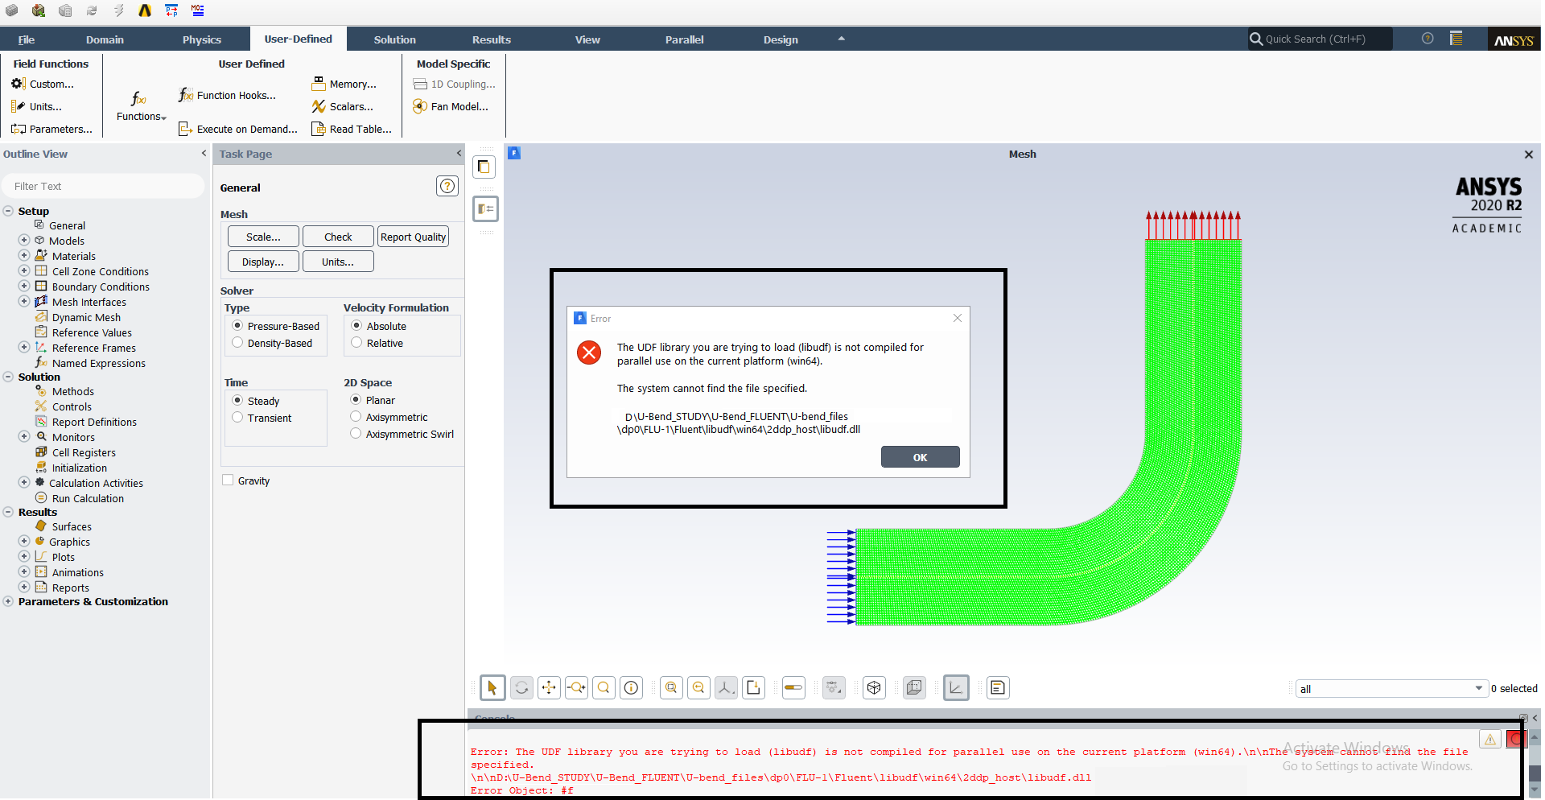Screen dimensions: 1545x800
Task: Select Density-Based solver type
Action: tap(237, 342)
